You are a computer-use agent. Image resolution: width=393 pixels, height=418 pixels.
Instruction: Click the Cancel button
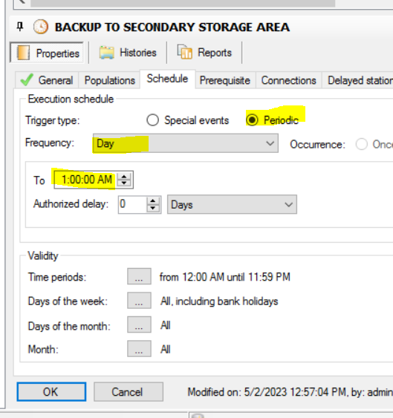[128, 392]
